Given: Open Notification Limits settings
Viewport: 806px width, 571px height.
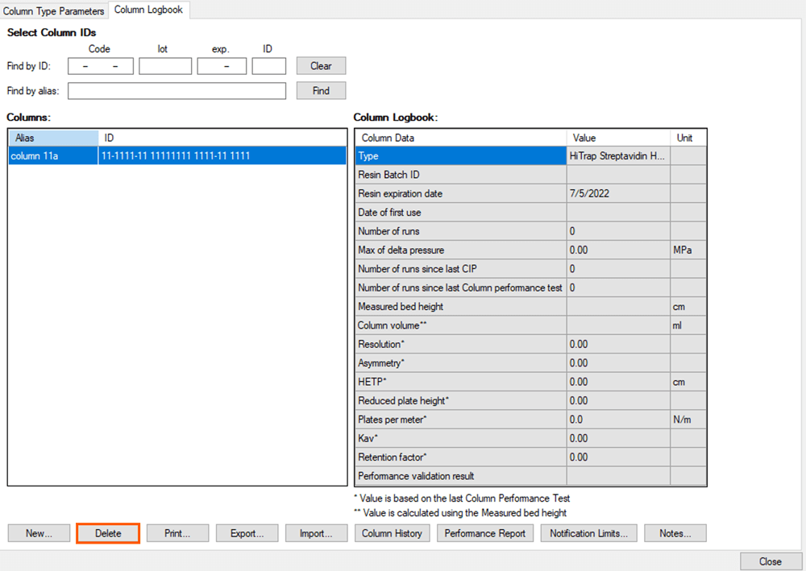Looking at the screenshot, I should (x=589, y=533).
